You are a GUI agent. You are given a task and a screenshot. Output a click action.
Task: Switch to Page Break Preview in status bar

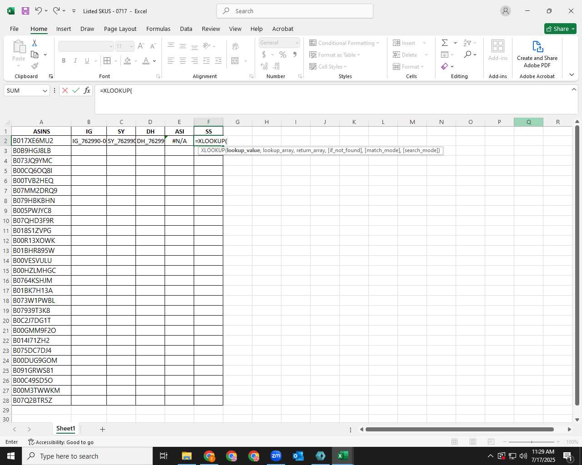[x=491, y=442]
